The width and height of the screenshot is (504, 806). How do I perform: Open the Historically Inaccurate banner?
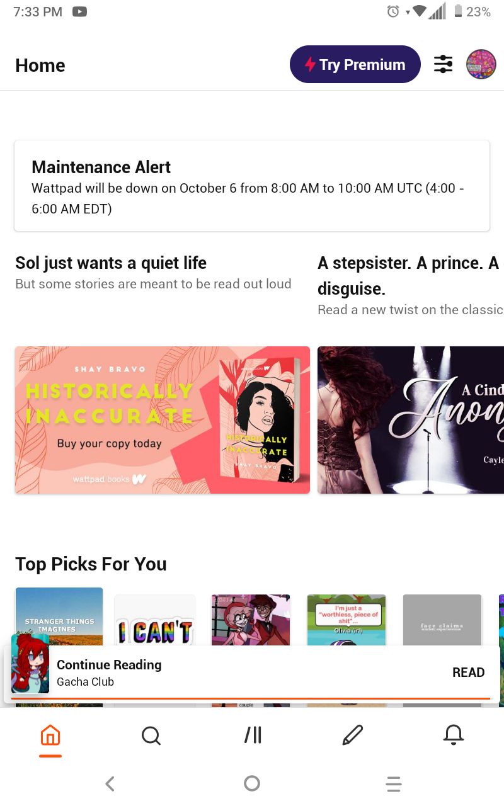click(x=163, y=420)
